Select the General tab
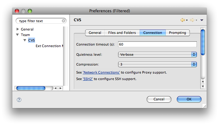219x125 pixels. click(95, 33)
